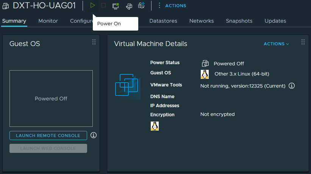Click info icon beside Launch Remote Console

pyautogui.click(x=94, y=135)
